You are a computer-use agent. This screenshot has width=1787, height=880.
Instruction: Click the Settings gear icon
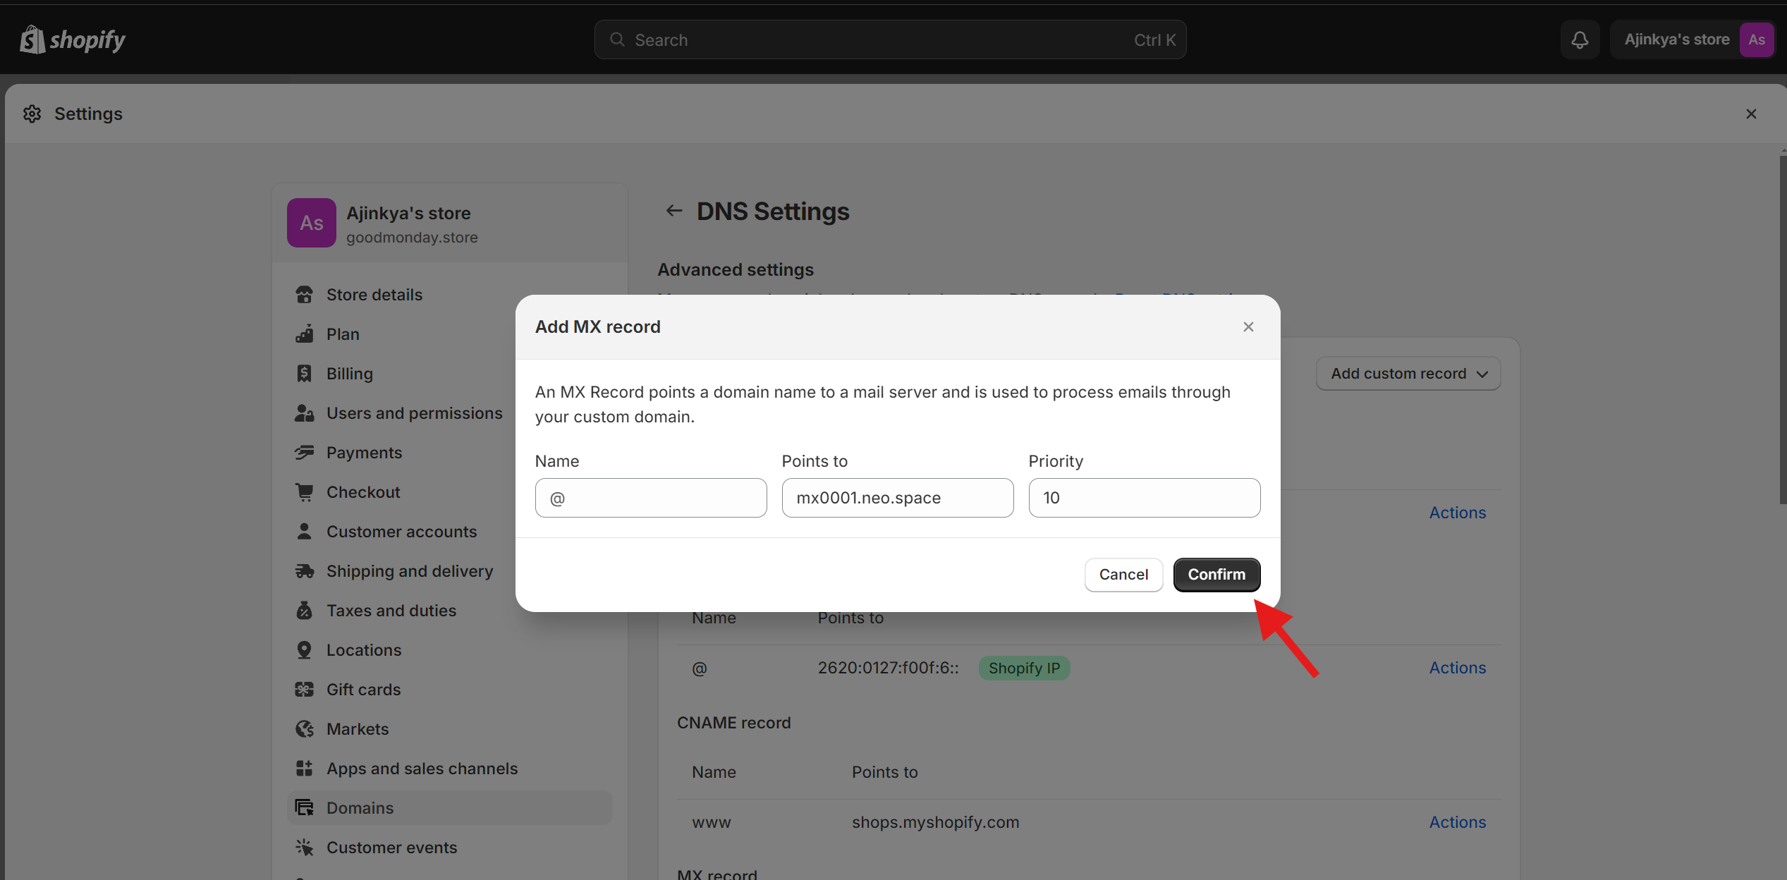pyautogui.click(x=32, y=114)
